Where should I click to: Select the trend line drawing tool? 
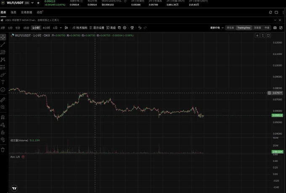(3, 45)
